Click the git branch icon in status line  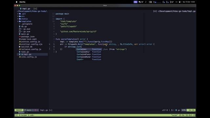point(25,110)
